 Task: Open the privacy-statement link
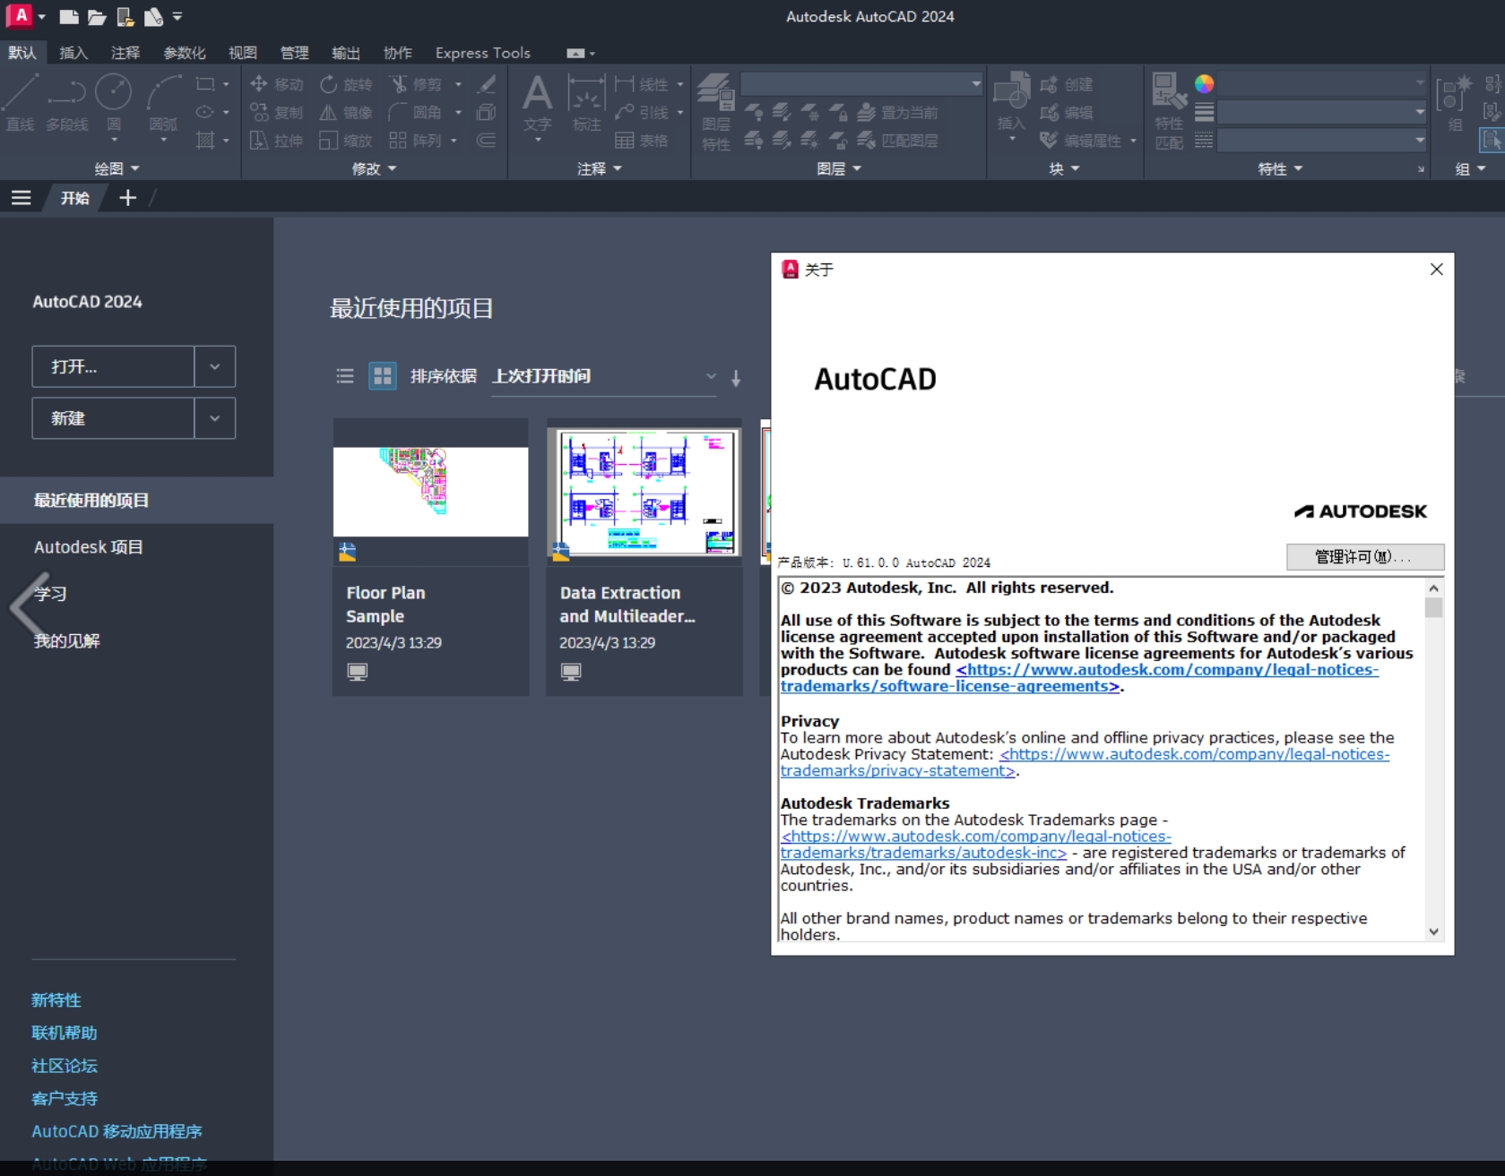(1085, 762)
